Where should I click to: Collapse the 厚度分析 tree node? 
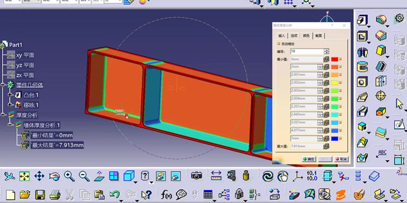point(3,115)
